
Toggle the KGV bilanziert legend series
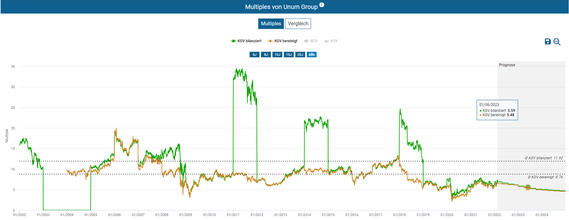[246, 41]
